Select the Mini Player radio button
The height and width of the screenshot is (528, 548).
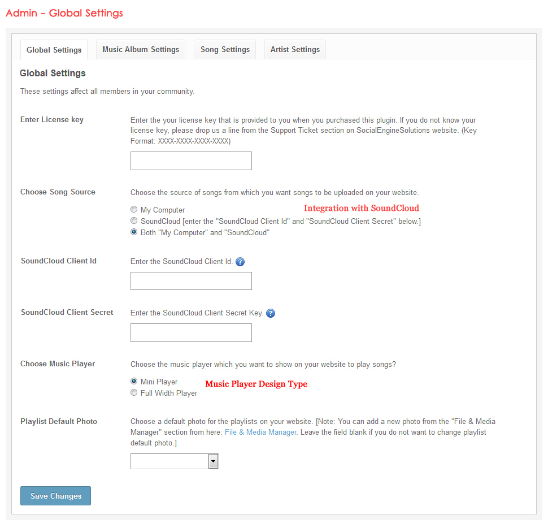(x=134, y=382)
